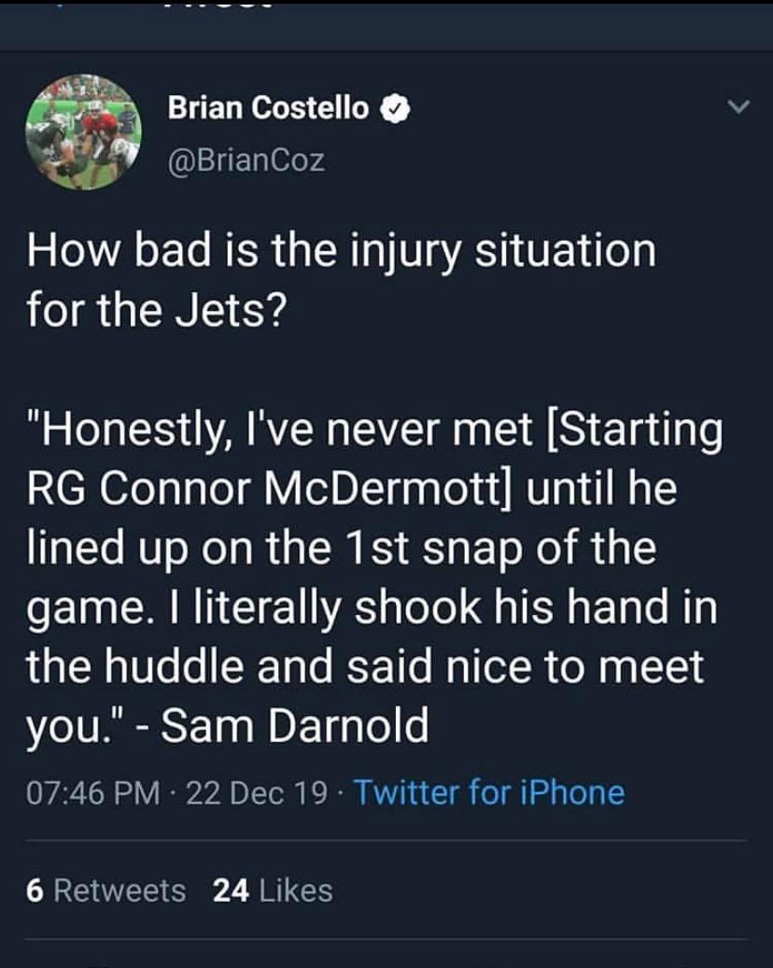Expand the tweet options chevron
Screen dimensions: 773x968
coord(738,109)
